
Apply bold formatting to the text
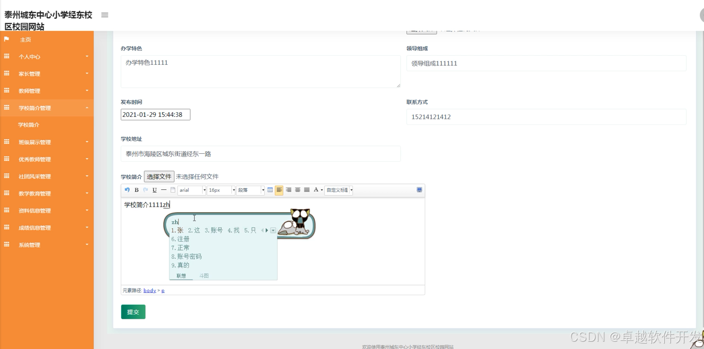tap(136, 190)
